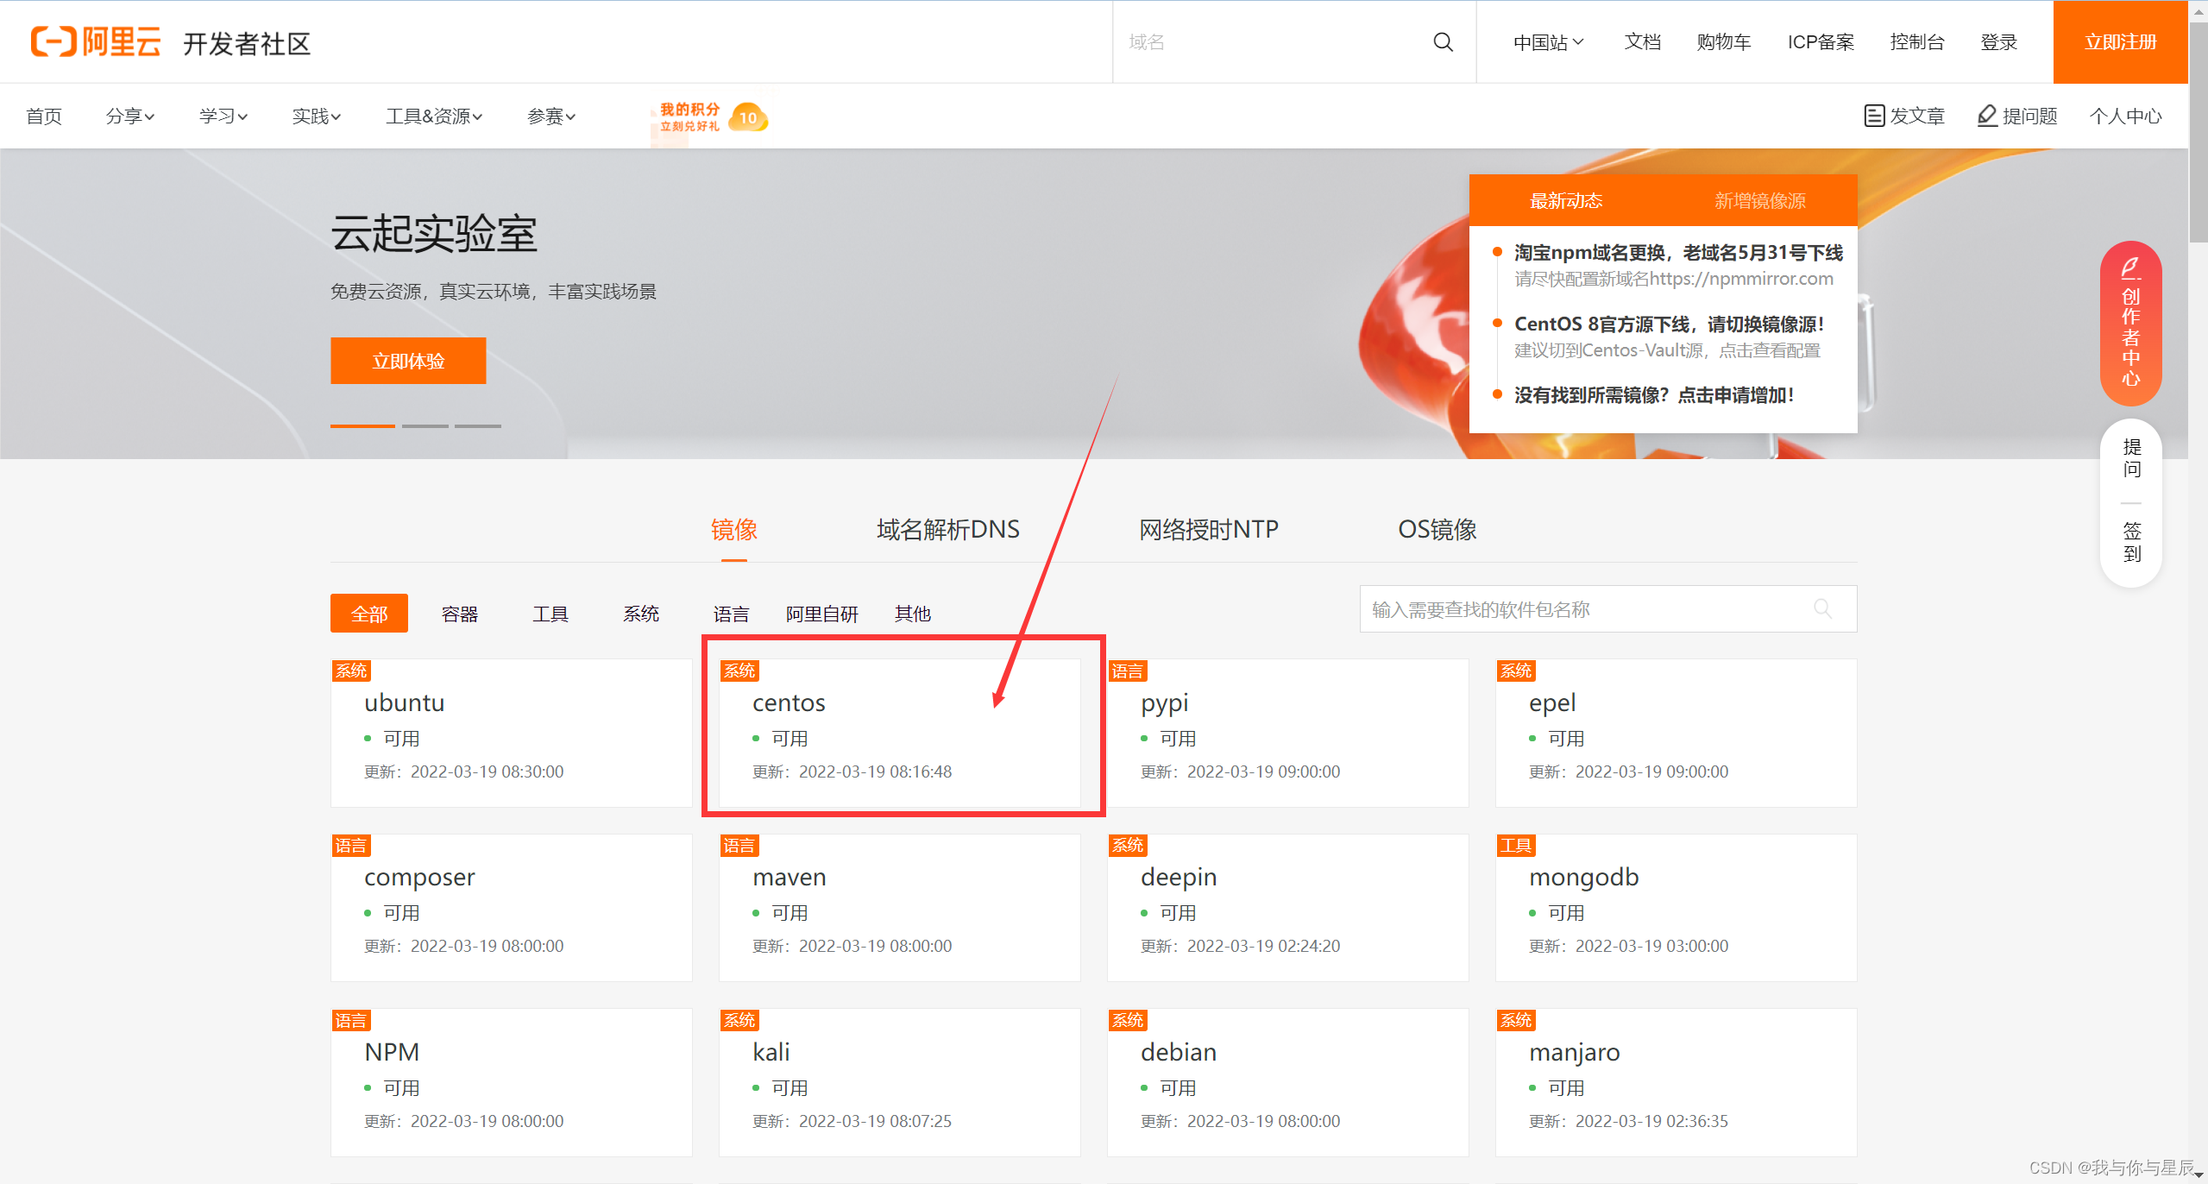This screenshot has height=1184, width=2208.
Task: Expand the 工具&资源 nav dropdown
Action: click(433, 117)
